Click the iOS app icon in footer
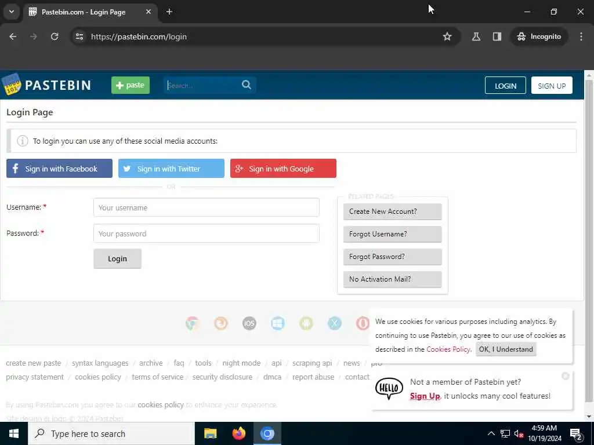The height and width of the screenshot is (445, 594). 249,323
